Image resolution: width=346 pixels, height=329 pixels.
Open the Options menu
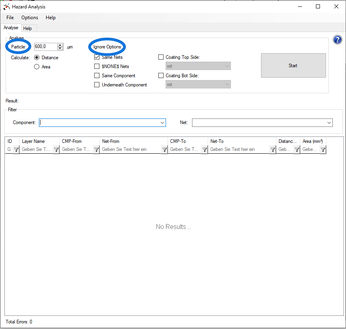coord(30,18)
